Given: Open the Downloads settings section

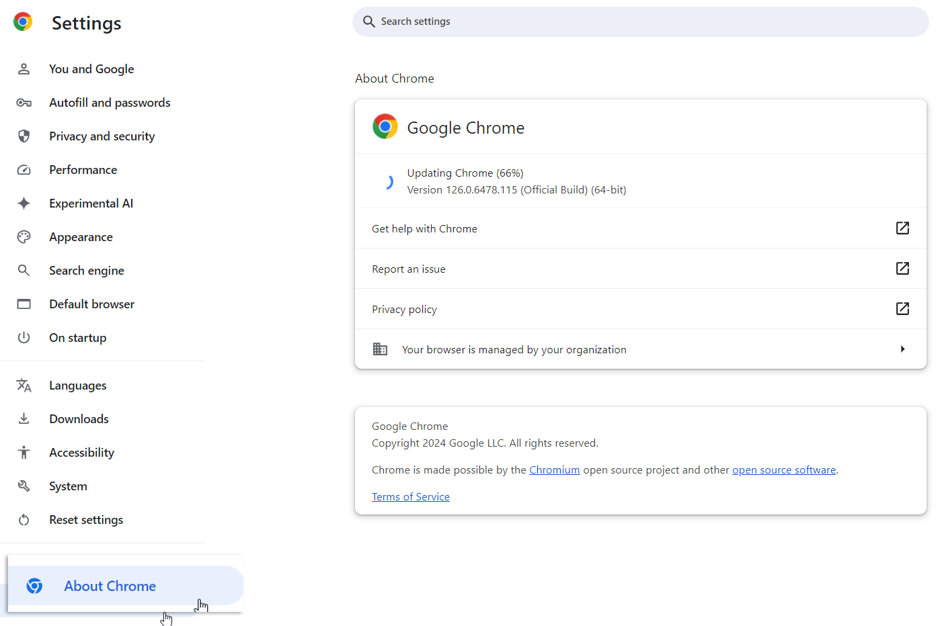Looking at the screenshot, I should point(79,419).
